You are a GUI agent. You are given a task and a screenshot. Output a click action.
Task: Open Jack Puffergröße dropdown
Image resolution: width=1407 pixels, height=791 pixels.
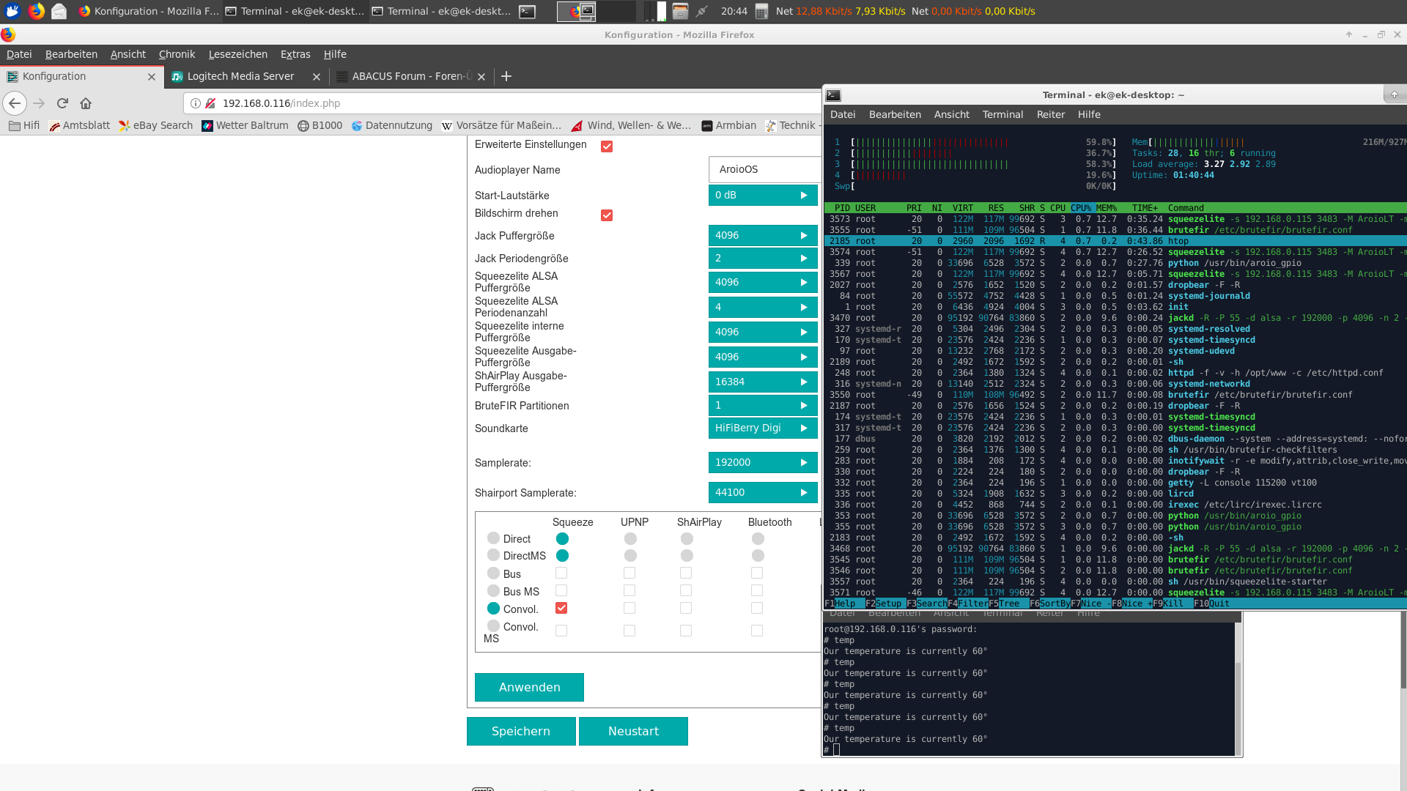(x=763, y=236)
